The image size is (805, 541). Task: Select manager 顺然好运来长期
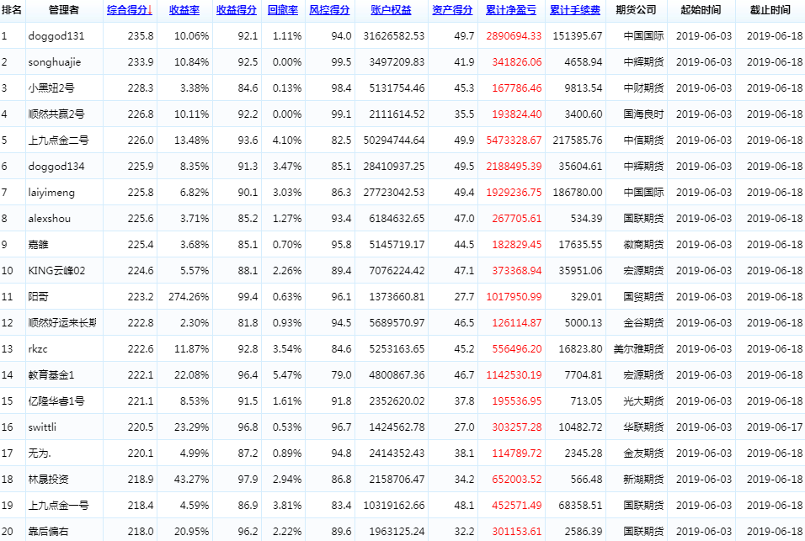[x=62, y=323]
